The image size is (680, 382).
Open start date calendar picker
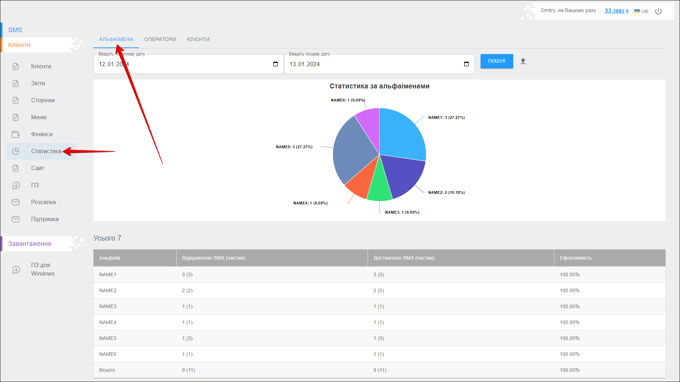point(276,64)
